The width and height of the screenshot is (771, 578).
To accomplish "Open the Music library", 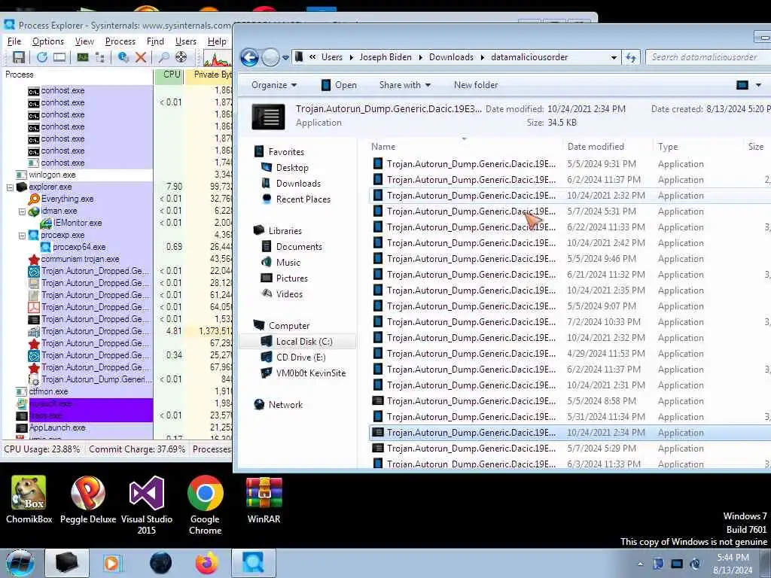I will click(288, 263).
